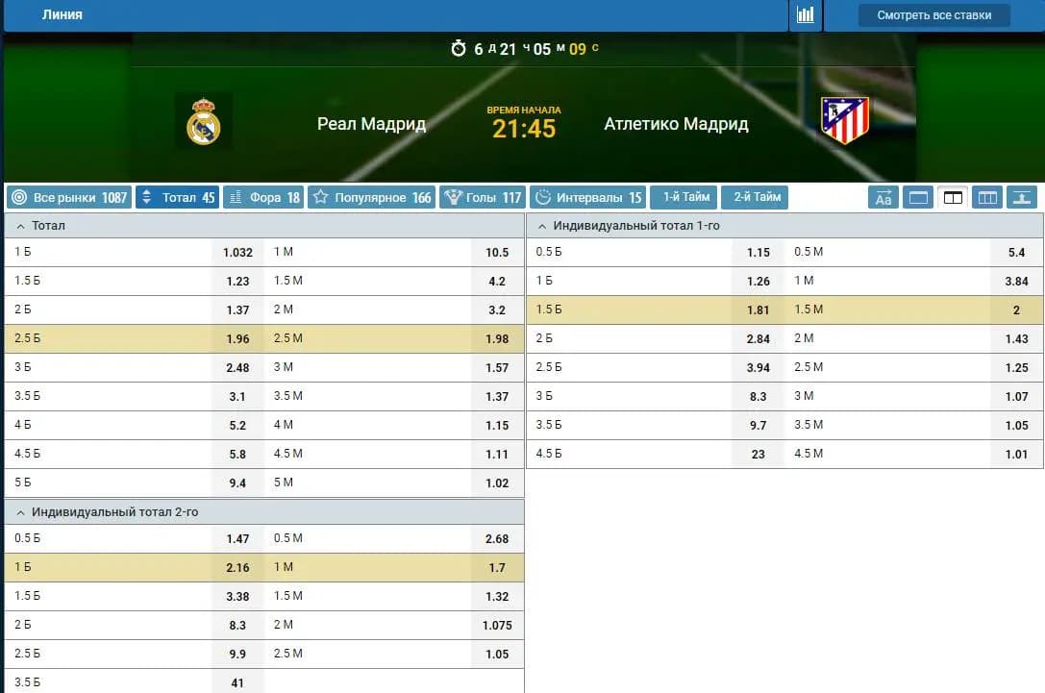
Task: Select 2-го team 2.5 Б odds 9.9
Action: (x=237, y=655)
